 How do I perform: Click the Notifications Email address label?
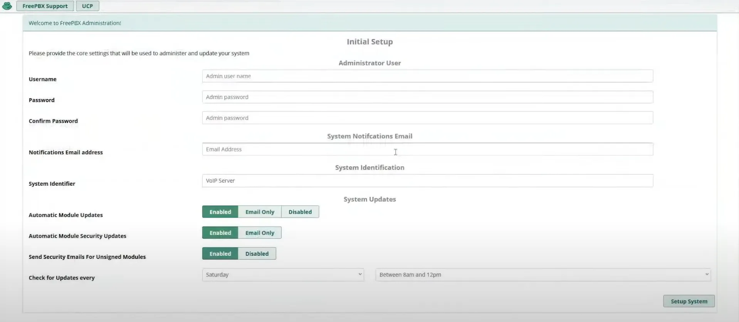[66, 152]
